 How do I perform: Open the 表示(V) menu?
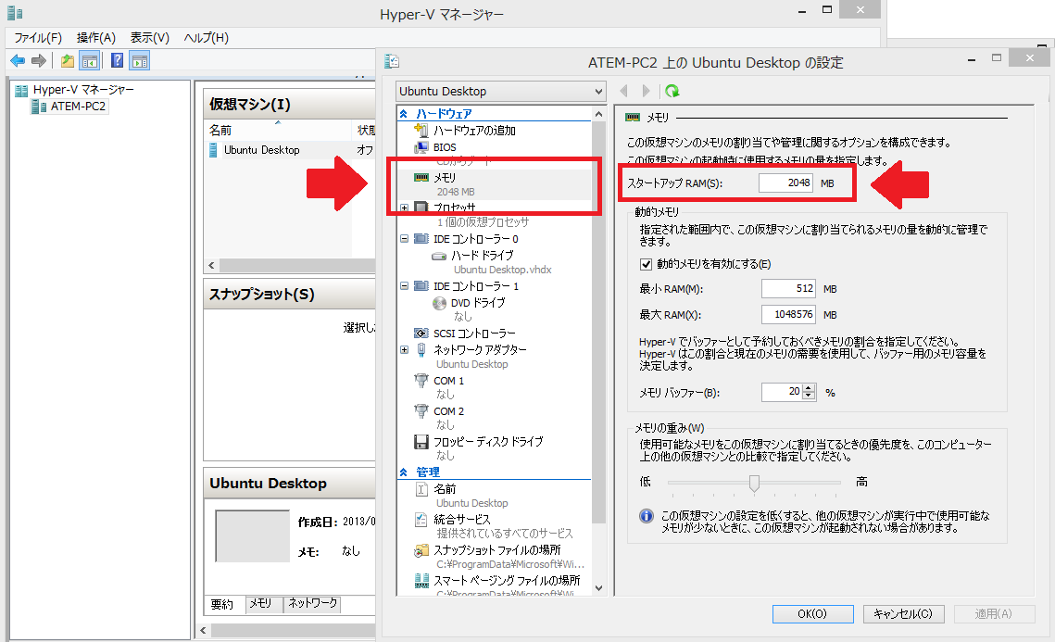tap(149, 38)
